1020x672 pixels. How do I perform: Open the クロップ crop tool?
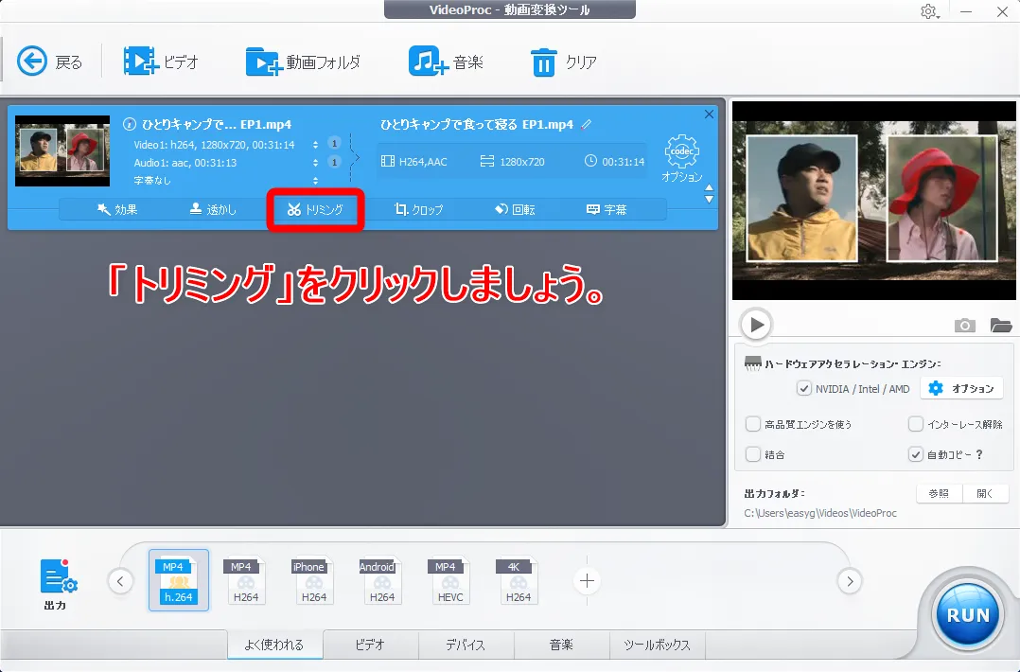pos(418,209)
